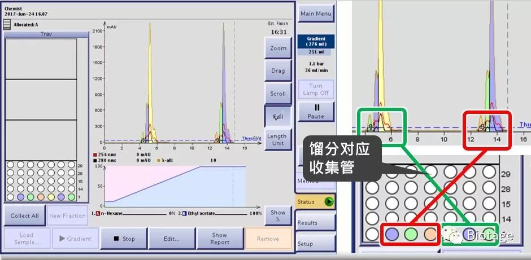Enable Scroll mode on chromatogram

(x=278, y=94)
